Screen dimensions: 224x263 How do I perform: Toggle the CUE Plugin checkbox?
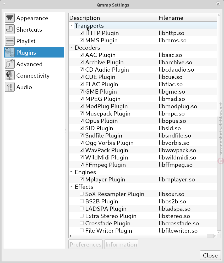[82, 77]
